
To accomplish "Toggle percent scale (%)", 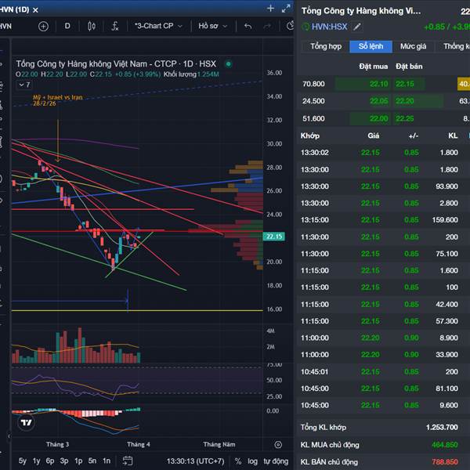I will [238, 461].
